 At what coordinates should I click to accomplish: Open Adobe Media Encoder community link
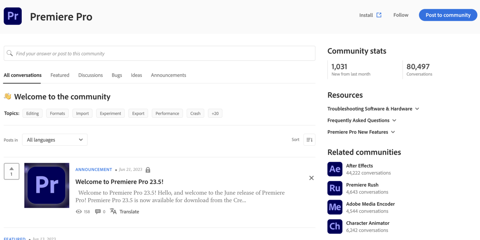tap(370, 204)
